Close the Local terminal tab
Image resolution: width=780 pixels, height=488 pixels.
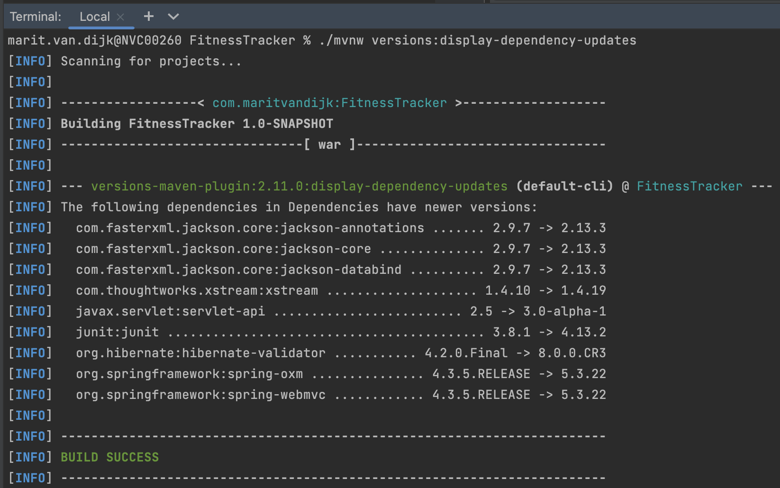click(x=120, y=16)
